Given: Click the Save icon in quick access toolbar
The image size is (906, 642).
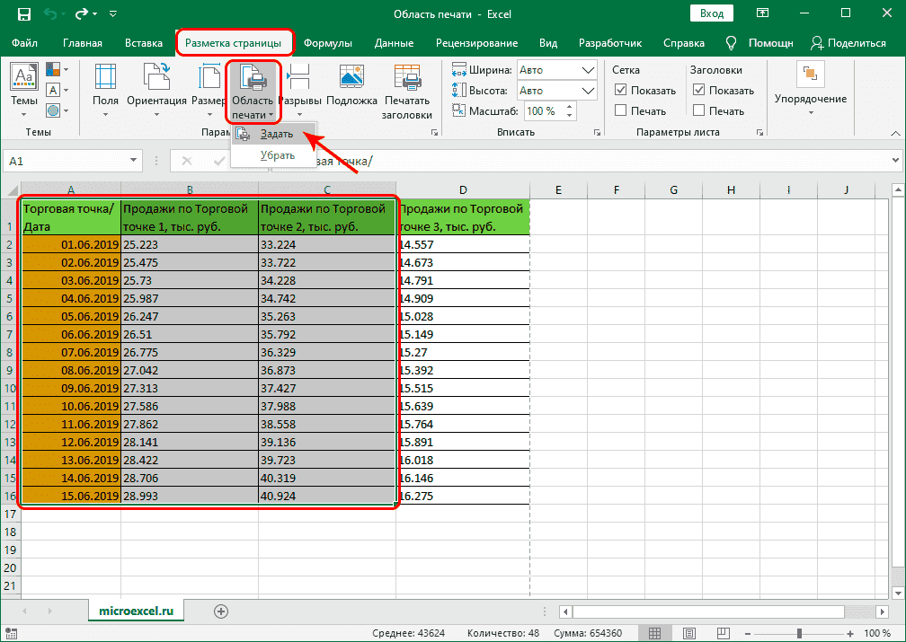Looking at the screenshot, I should point(23,14).
